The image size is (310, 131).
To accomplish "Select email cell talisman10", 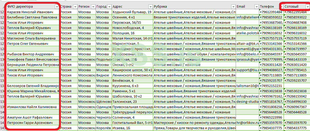I will click(x=248, y=86).
